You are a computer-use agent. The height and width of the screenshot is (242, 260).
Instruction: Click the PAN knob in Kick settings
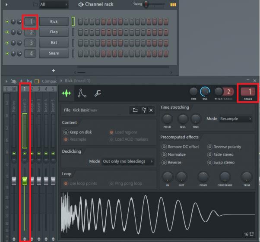(x=193, y=91)
